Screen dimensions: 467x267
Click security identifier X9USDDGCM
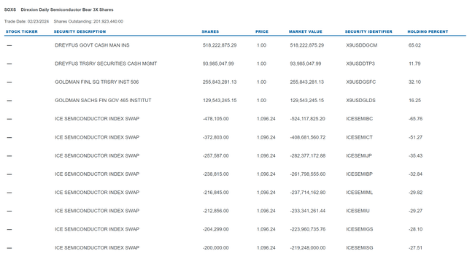pyautogui.click(x=362, y=45)
